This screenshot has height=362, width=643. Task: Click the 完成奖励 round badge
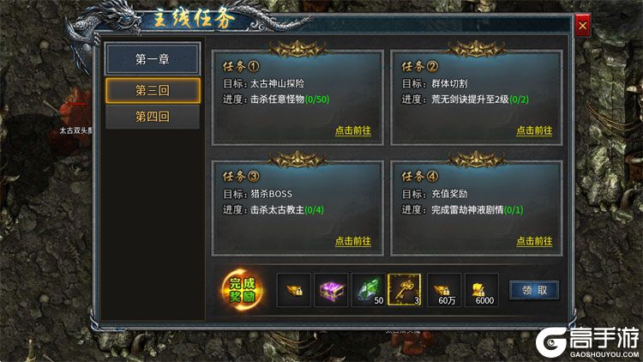tap(243, 290)
